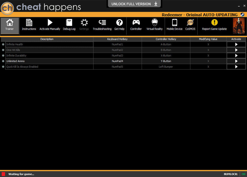Image resolution: width=247 pixels, height=177 pixels.
Task: Click the red status indicator square
Action: tap(3, 174)
